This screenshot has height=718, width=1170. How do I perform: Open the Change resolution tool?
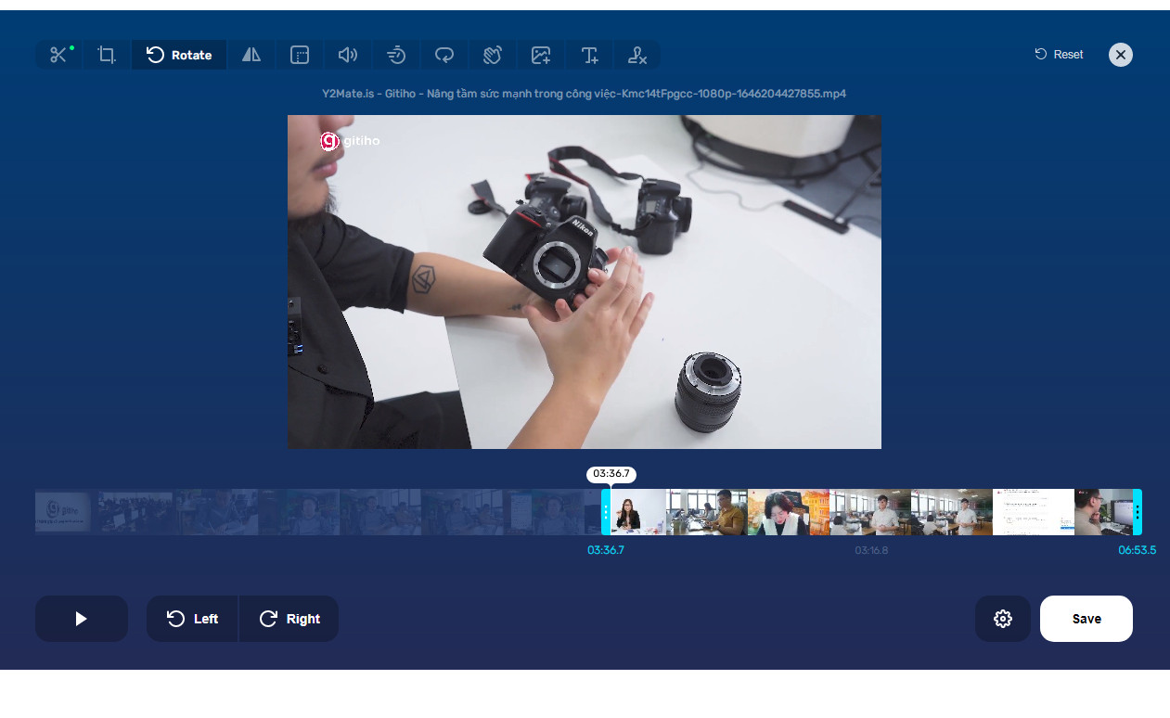click(x=300, y=55)
